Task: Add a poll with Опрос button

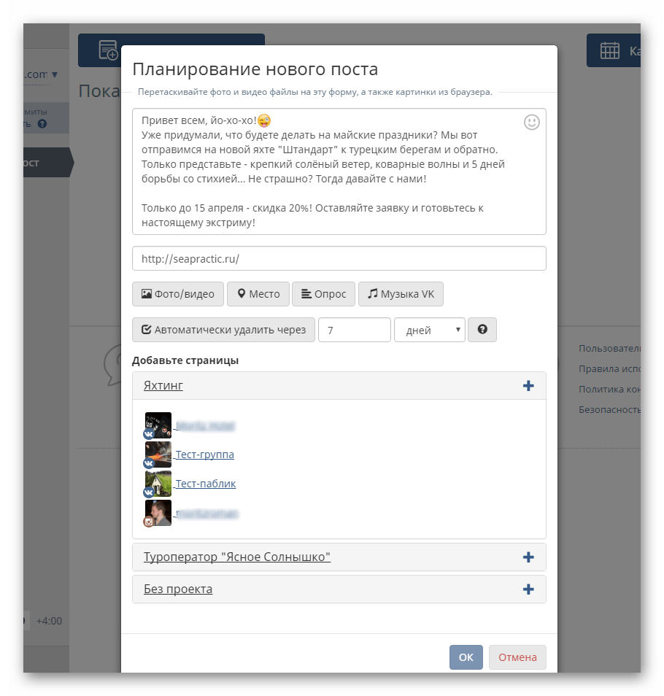Action: click(323, 294)
